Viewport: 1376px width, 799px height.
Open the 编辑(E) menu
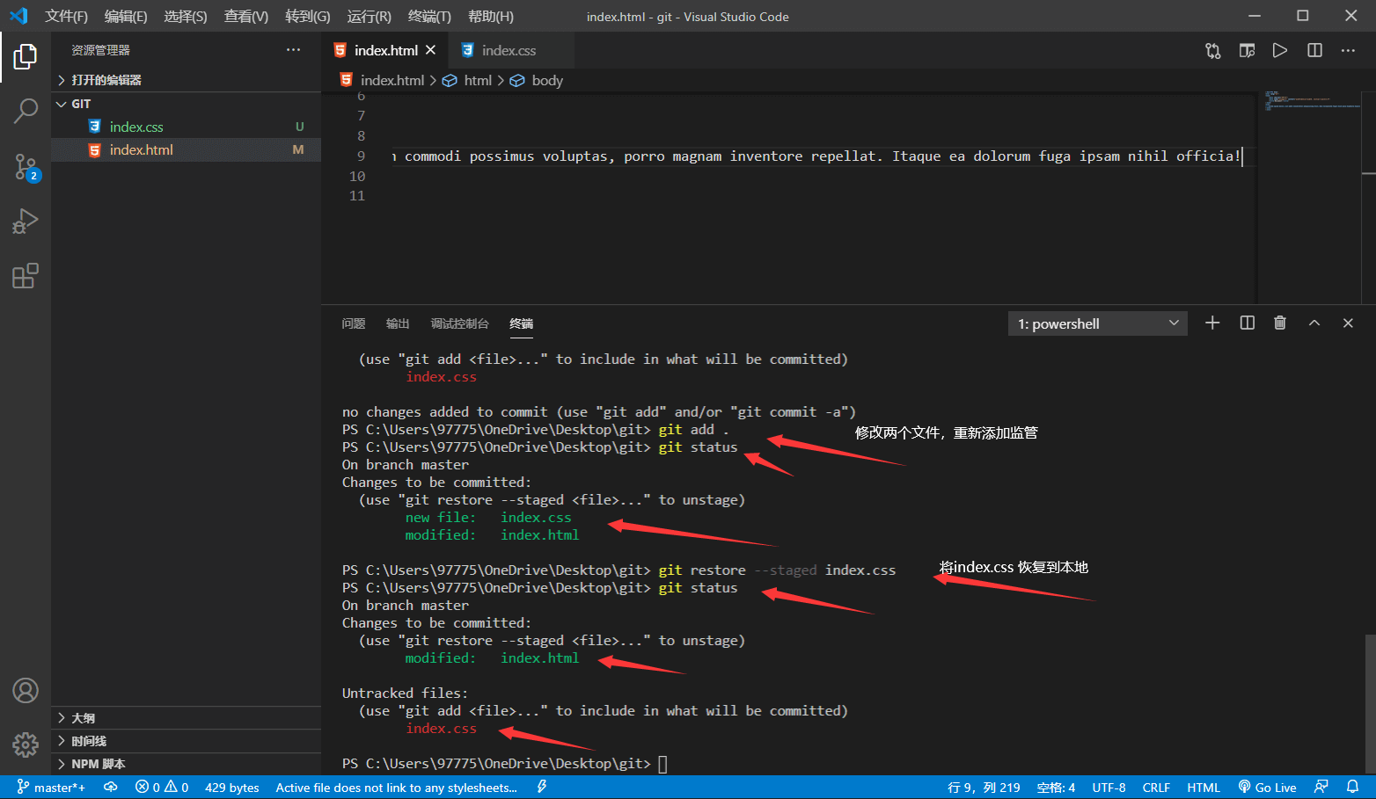126,16
